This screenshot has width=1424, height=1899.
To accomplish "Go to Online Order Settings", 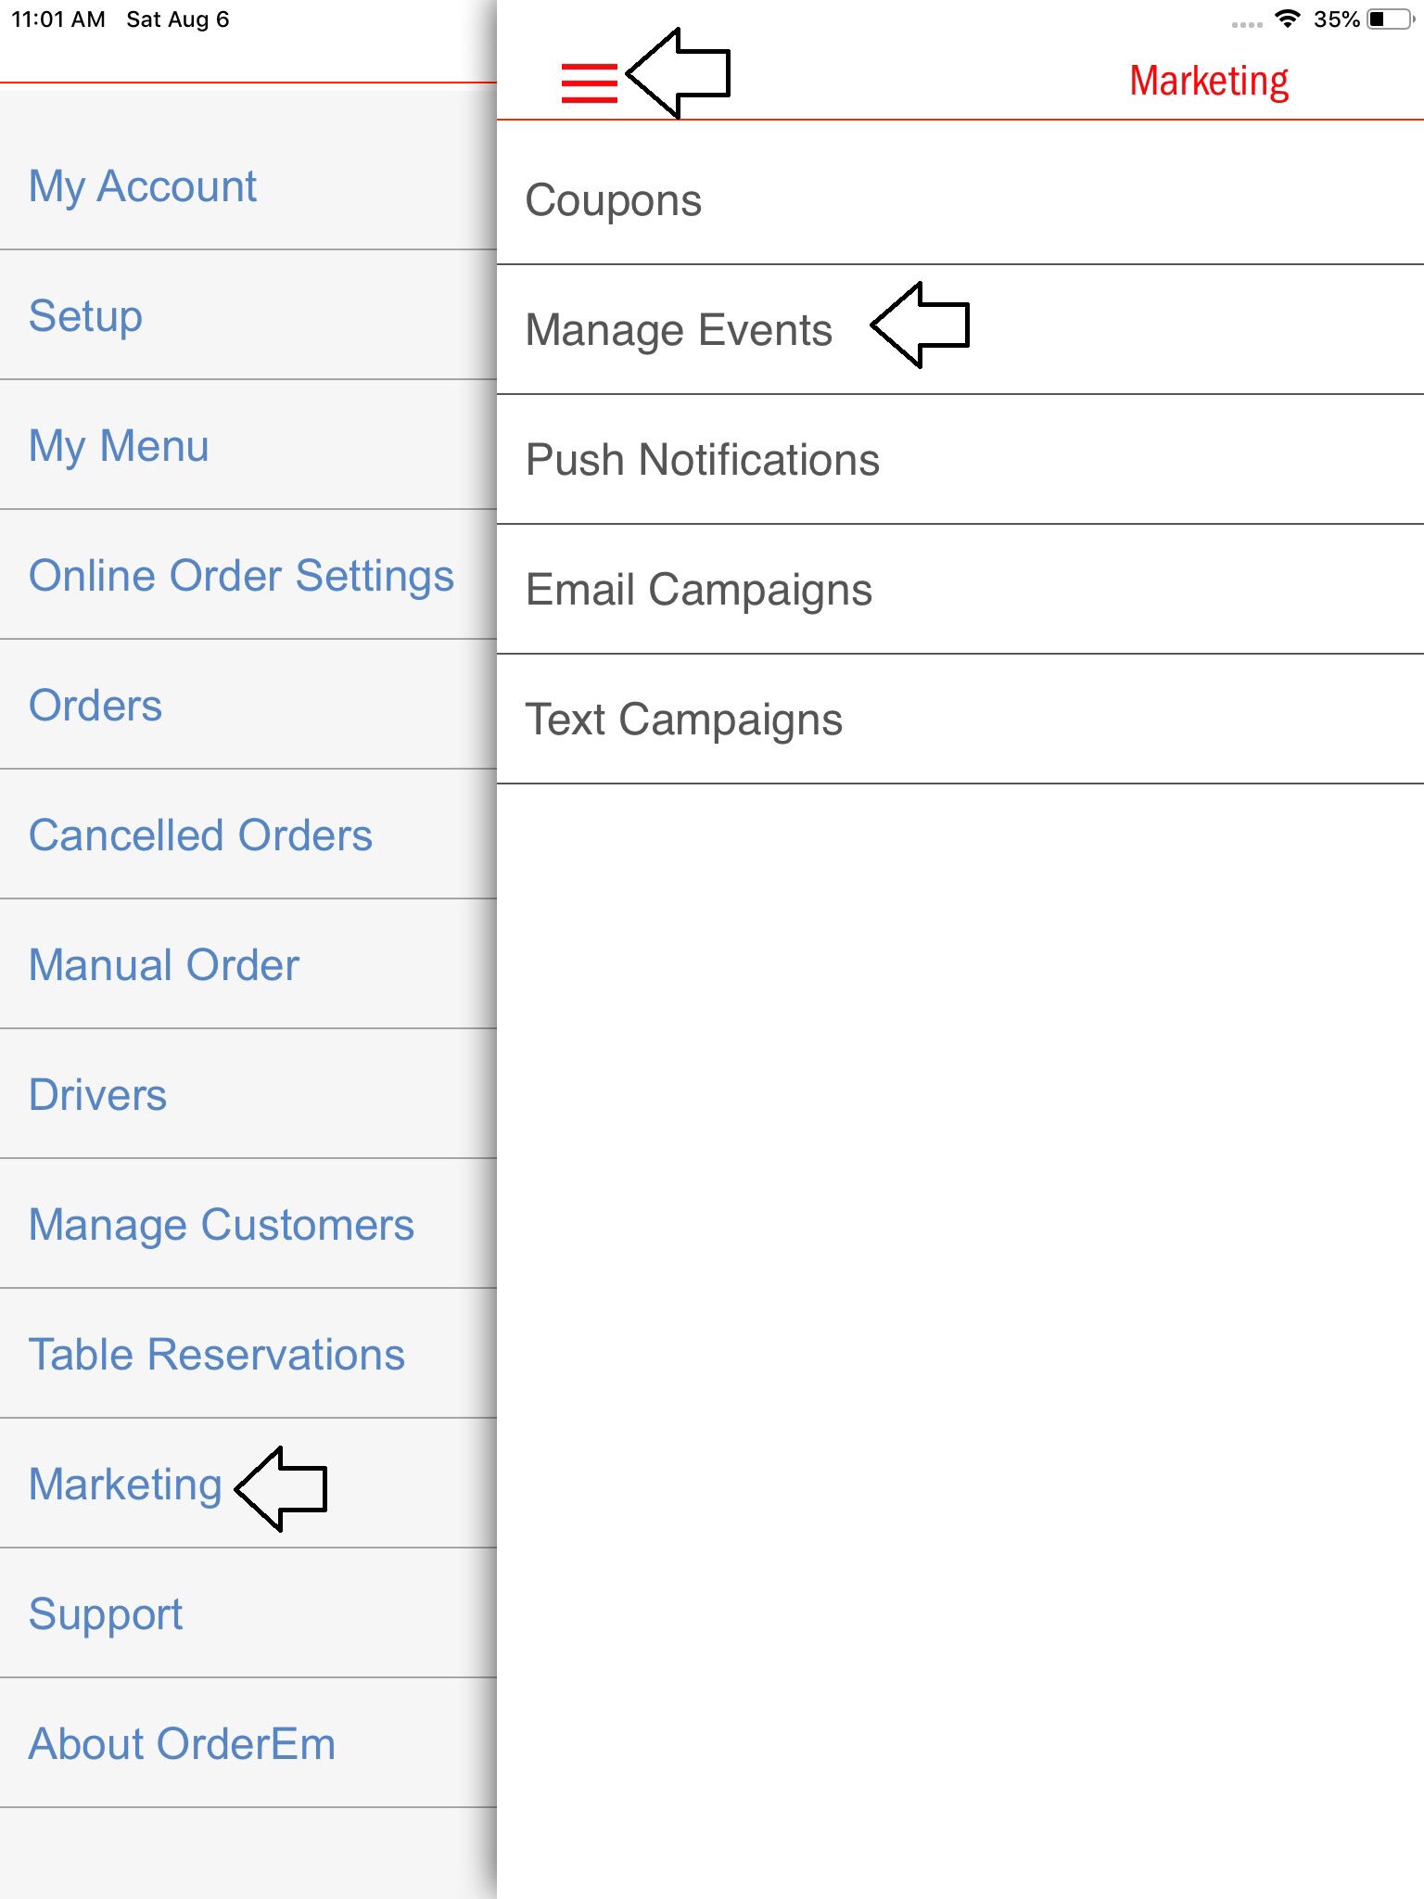I will pyautogui.click(x=241, y=575).
